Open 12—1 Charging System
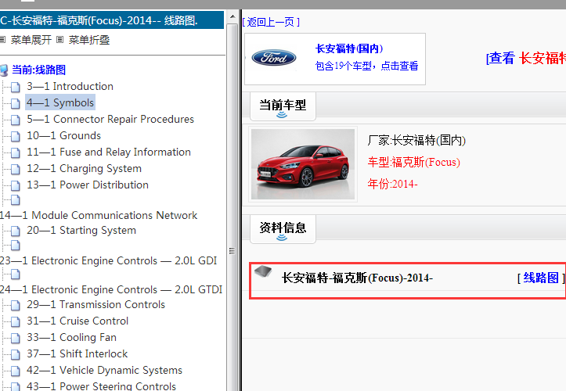 (84, 168)
